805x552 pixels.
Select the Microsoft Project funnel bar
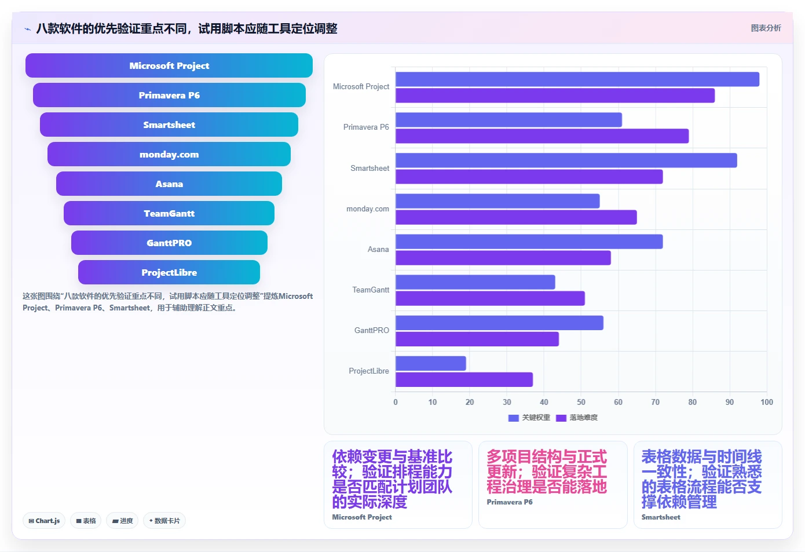click(169, 65)
